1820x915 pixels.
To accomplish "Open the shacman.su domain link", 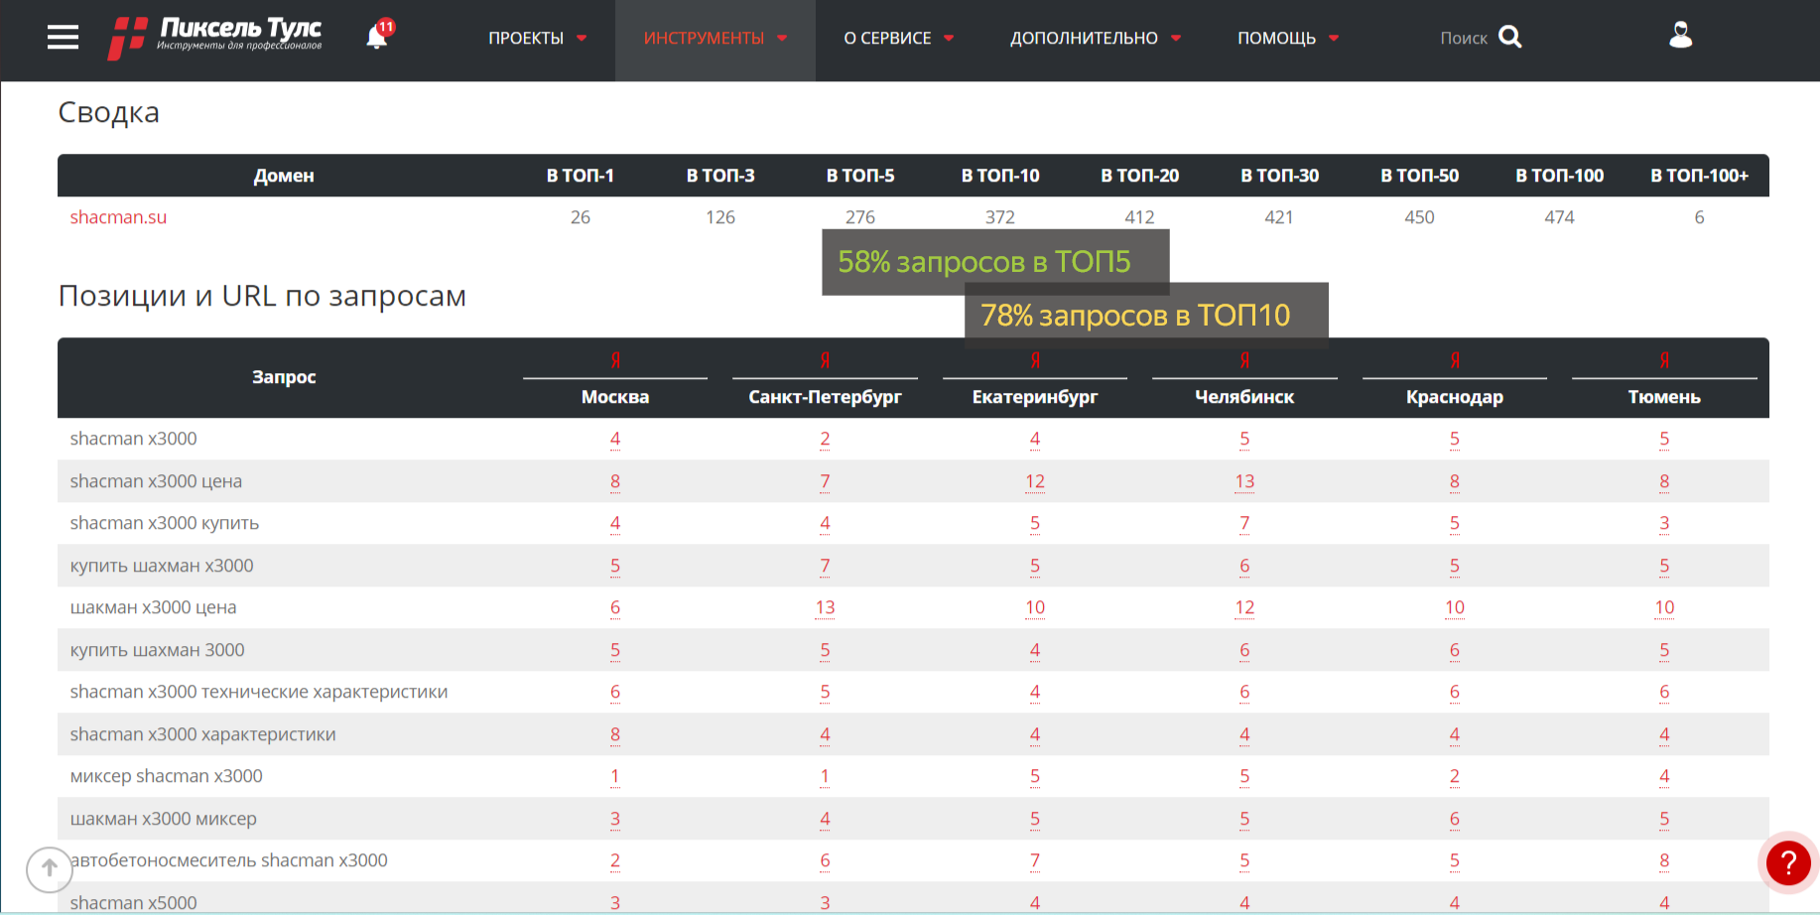I will click(118, 217).
